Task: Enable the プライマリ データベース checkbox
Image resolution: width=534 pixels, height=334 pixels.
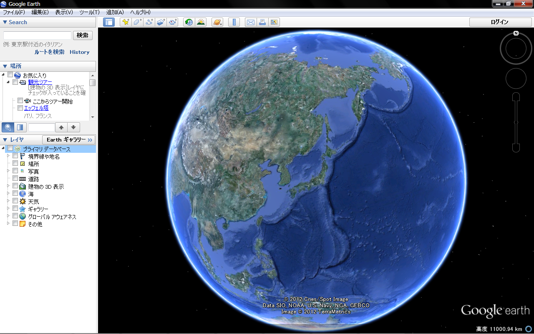Action: click(10, 148)
